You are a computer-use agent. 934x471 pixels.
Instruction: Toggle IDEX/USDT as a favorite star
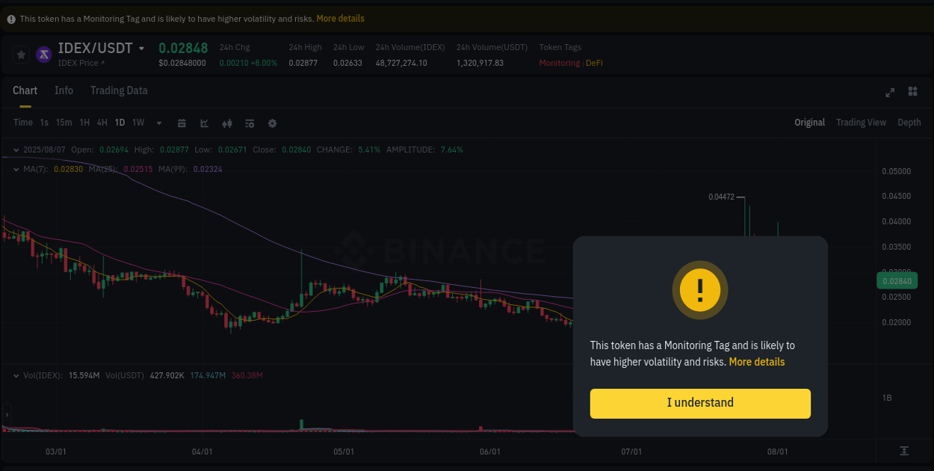coord(21,54)
